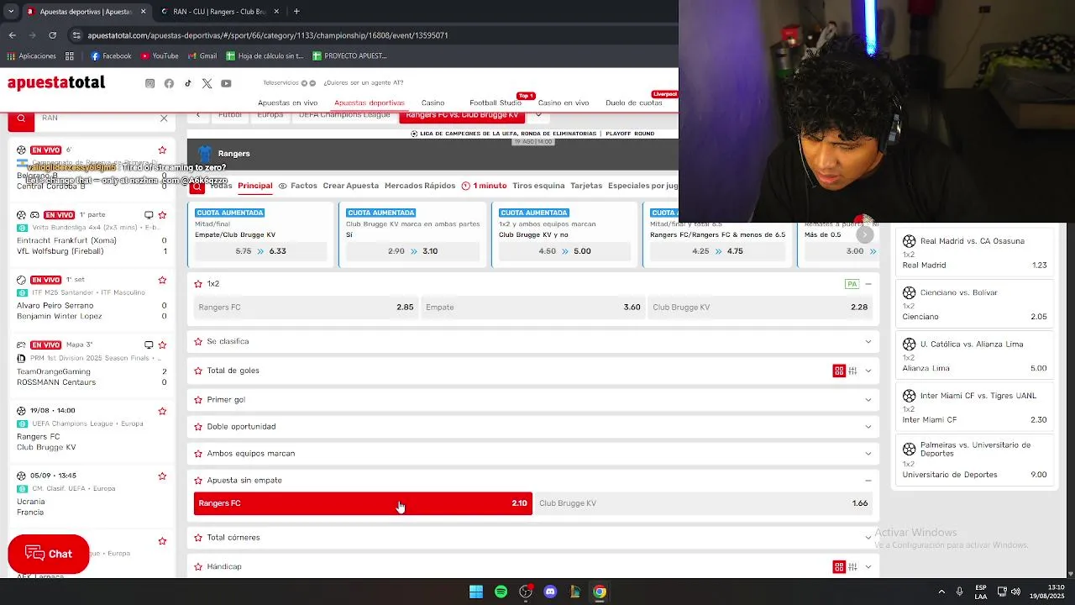Open live stream icon on TeamOrangeGaming match
This screenshot has height=605, width=1075.
click(149, 345)
